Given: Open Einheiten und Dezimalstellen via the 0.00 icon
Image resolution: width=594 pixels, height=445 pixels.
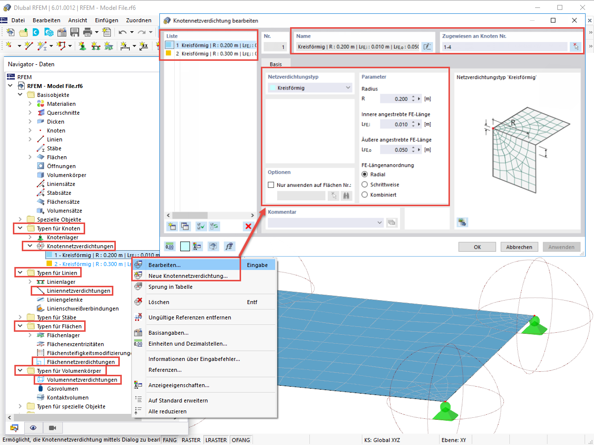Looking at the screenshot, I should 169,246.
